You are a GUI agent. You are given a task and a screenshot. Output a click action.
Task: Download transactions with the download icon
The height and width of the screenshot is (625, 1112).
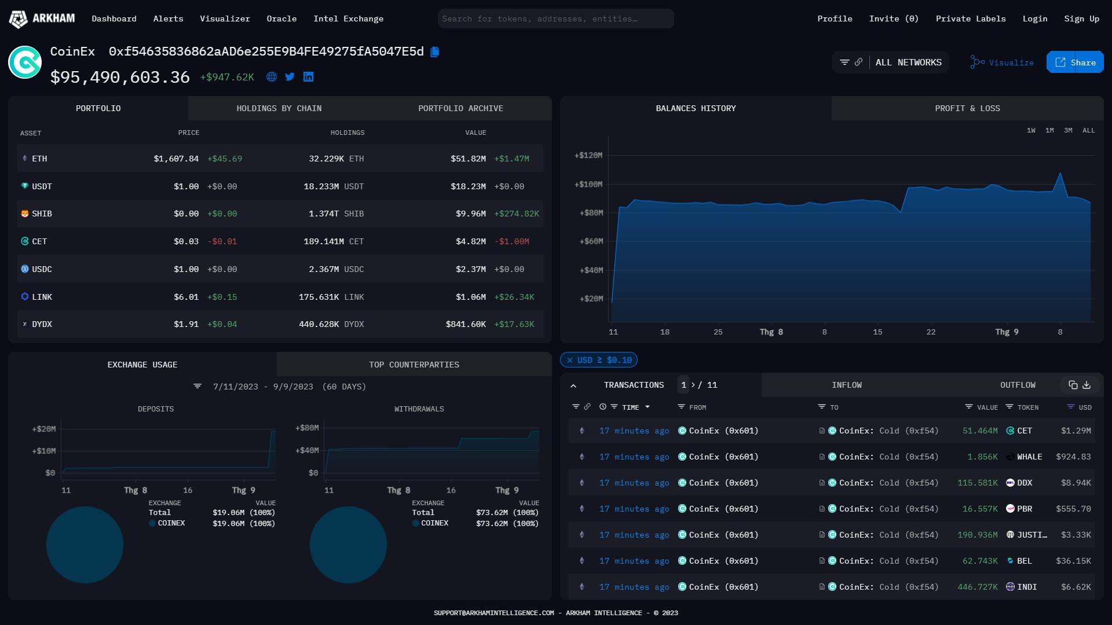[1087, 385]
